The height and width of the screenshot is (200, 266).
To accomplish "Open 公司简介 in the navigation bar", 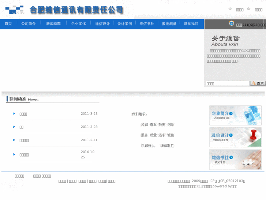I will 29,24.
